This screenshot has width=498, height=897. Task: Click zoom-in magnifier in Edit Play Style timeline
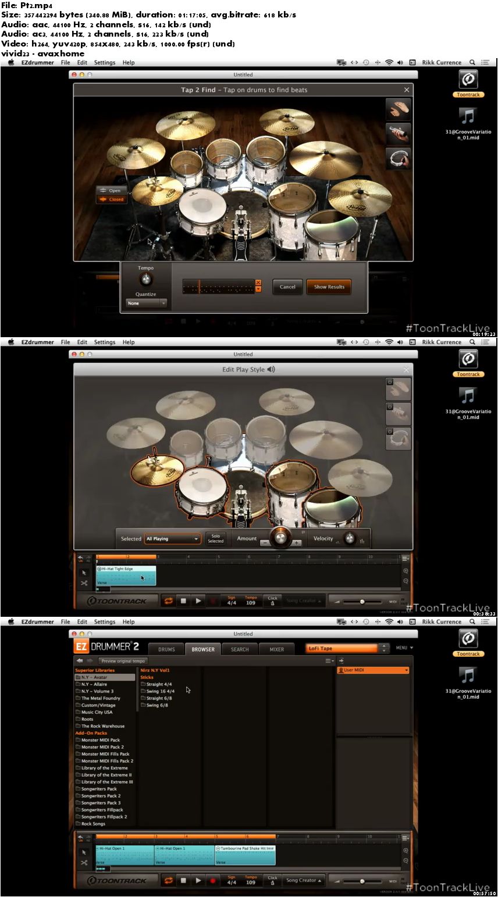tap(405, 571)
